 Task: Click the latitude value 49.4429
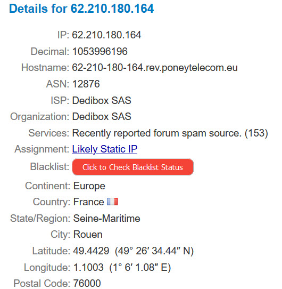point(91,251)
